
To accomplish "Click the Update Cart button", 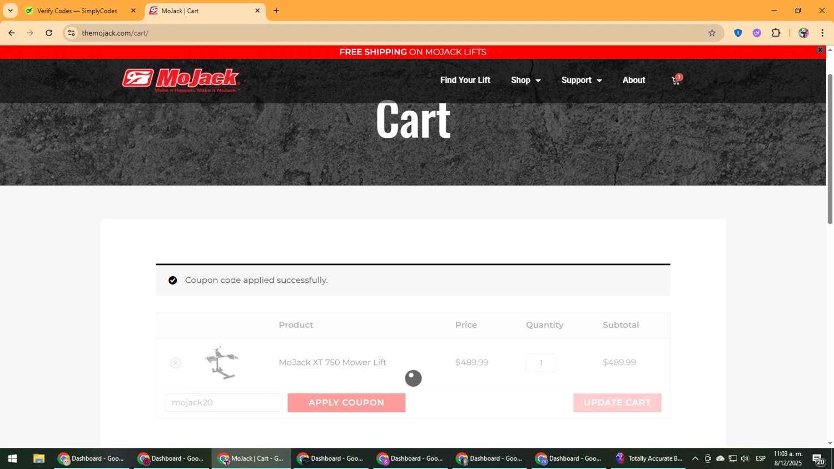I will point(617,403).
